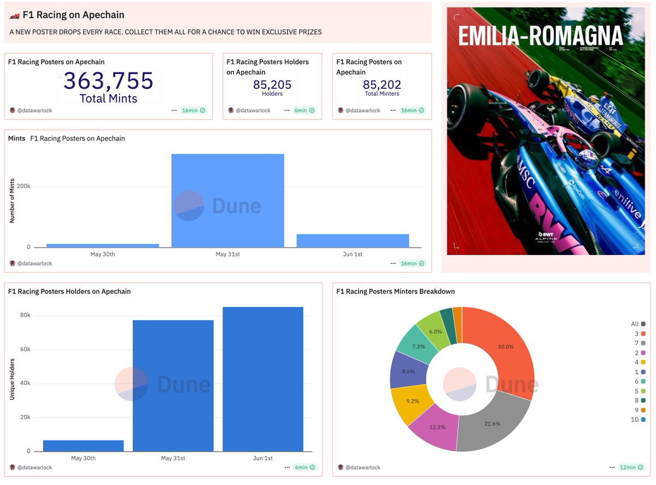Toggle legend entry 3 in pie legend
This screenshot has height=485, width=656.
pos(640,333)
